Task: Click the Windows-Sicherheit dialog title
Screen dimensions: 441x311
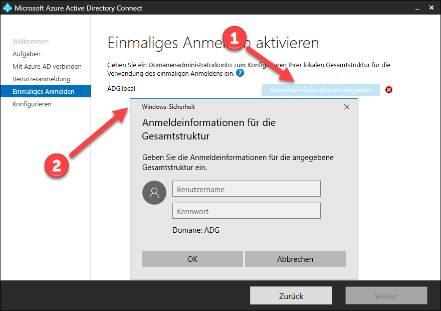Action: 168,107
